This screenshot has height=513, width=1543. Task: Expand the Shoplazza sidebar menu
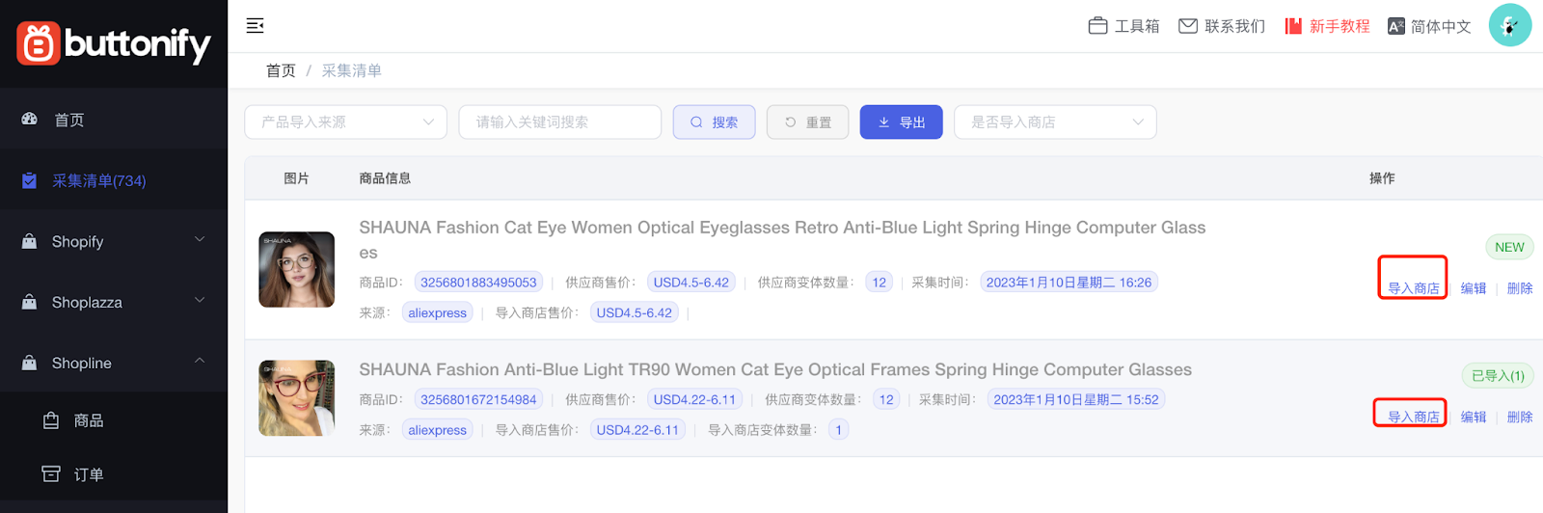200,301
